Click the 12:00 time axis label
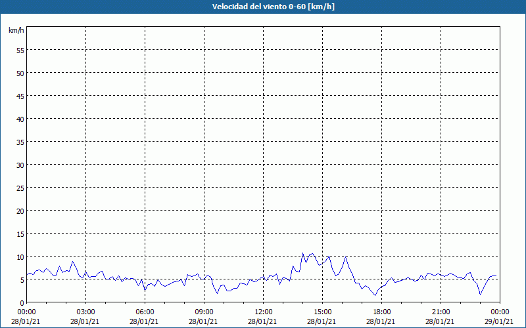This screenshot has width=526, height=328. [264, 312]
